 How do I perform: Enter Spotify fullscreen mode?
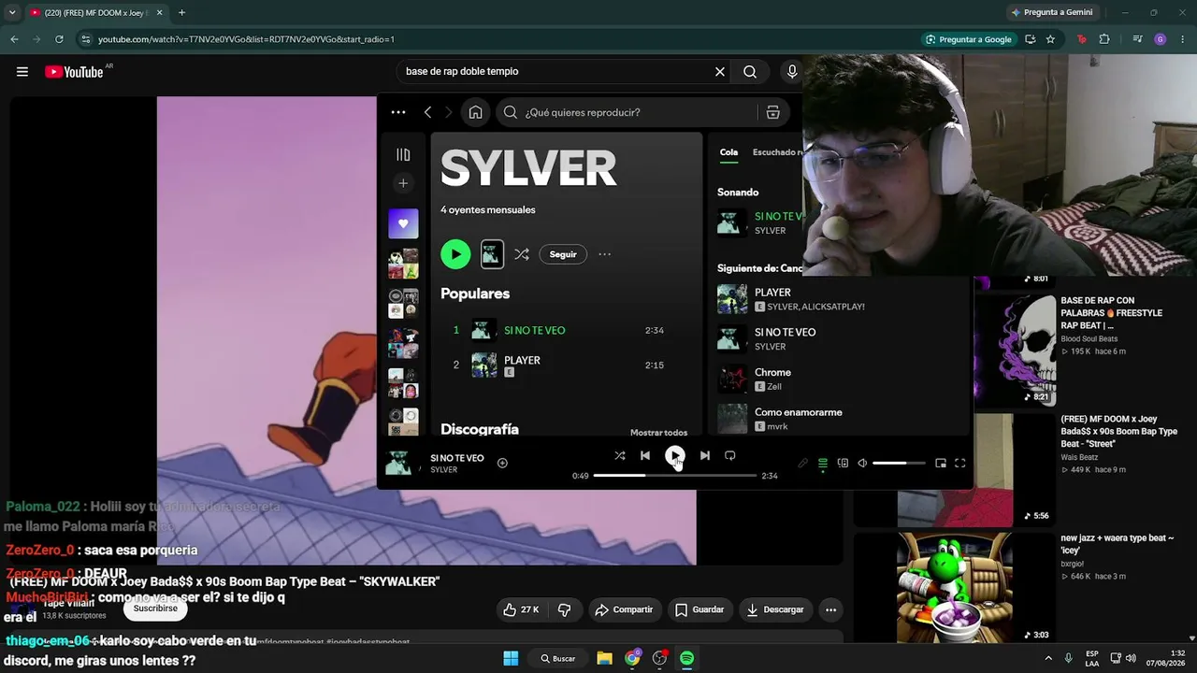pyautogui.click(x=959, y=463)
